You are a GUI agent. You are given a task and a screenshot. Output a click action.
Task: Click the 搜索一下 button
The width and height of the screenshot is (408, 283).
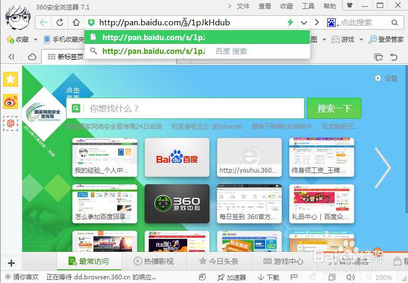(334, 108)
